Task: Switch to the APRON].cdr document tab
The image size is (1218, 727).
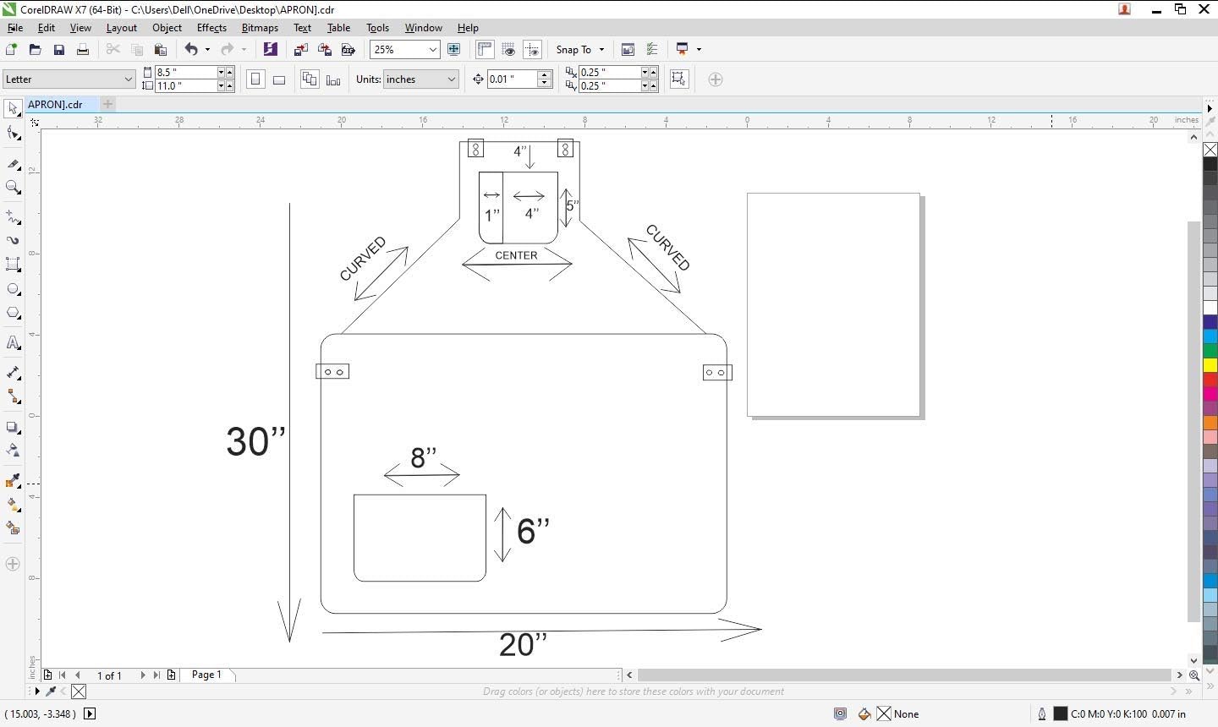Action: (55, 105)
